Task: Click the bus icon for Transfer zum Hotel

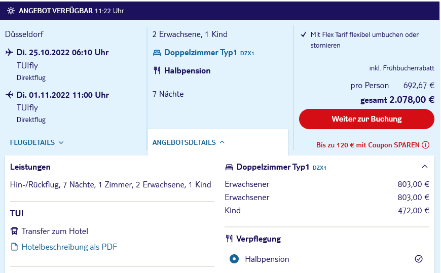Action: [x=14, y=231]
